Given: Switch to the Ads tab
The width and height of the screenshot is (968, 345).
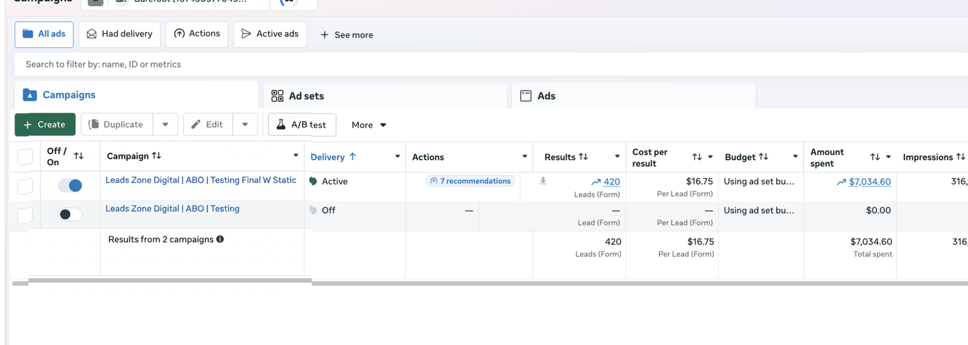Looking at the screenshot, I should [x=633, y=96].
